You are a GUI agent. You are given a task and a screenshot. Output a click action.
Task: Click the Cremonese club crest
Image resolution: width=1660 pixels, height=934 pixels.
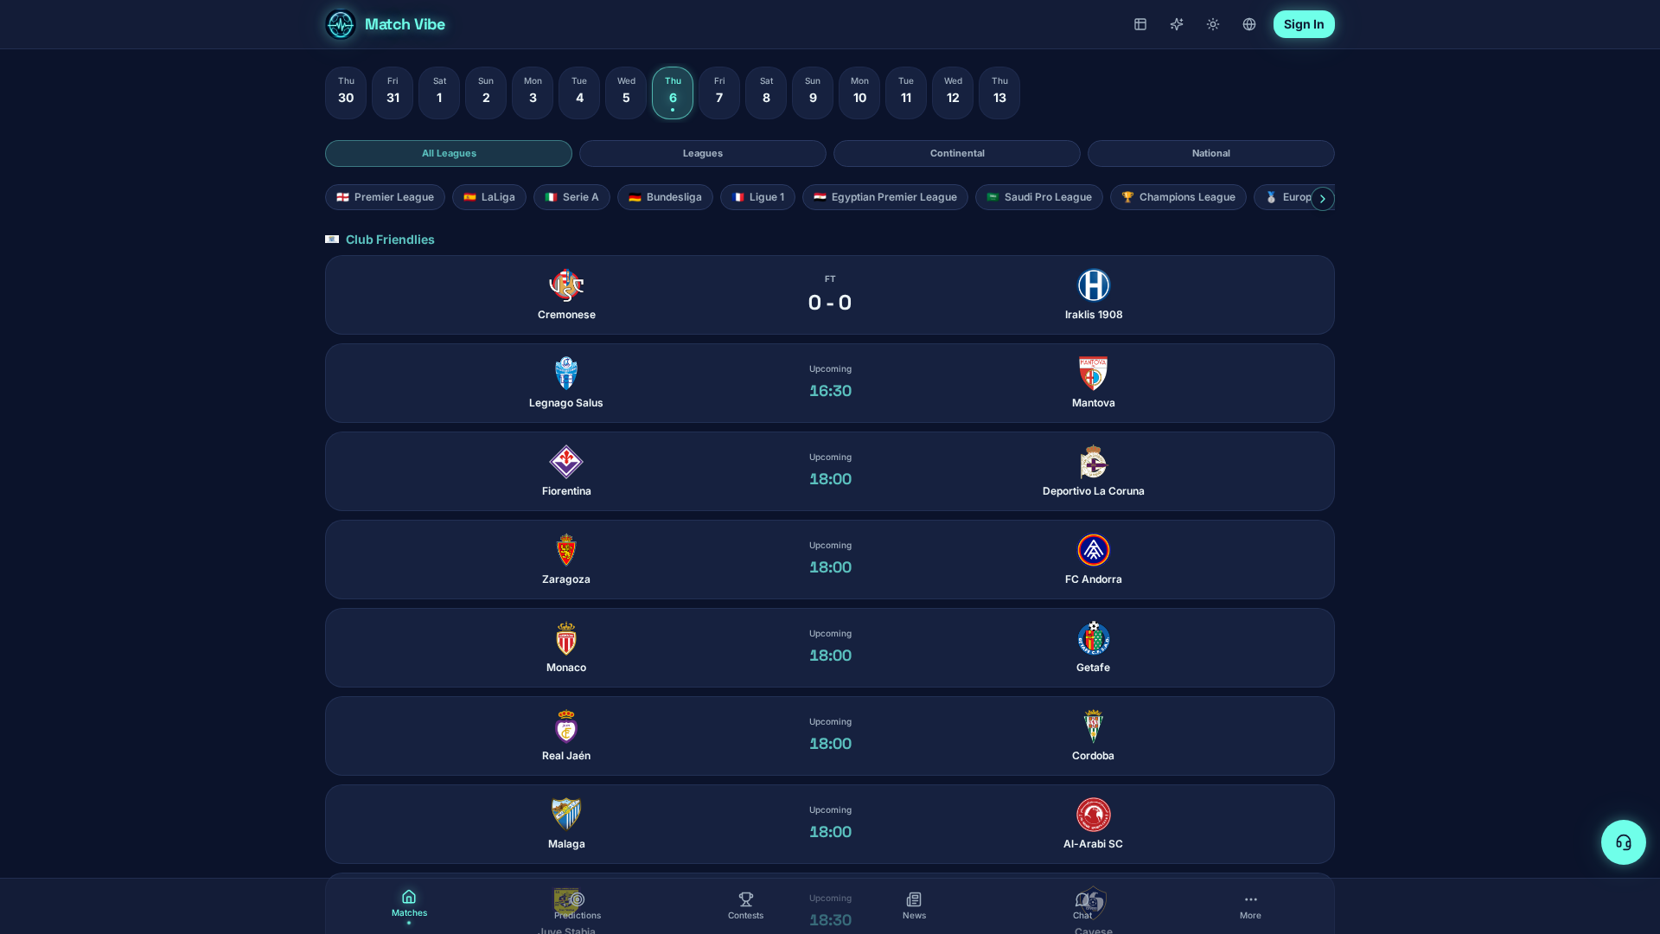566,285
